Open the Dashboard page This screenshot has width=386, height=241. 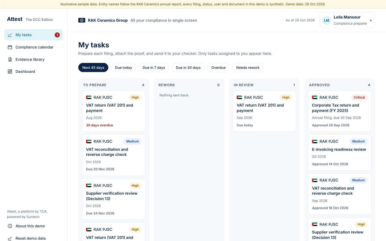point(34,71)
